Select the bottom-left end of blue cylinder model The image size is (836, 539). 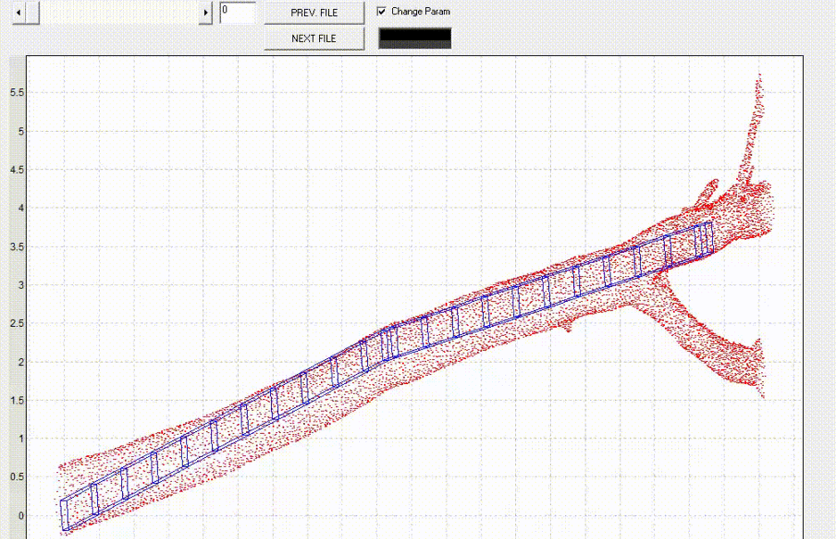tap(64, 515)
